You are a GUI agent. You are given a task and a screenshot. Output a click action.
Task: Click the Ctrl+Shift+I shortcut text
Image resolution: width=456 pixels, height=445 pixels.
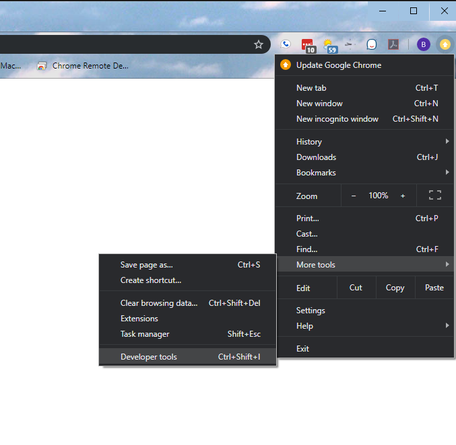coord(239,357)
